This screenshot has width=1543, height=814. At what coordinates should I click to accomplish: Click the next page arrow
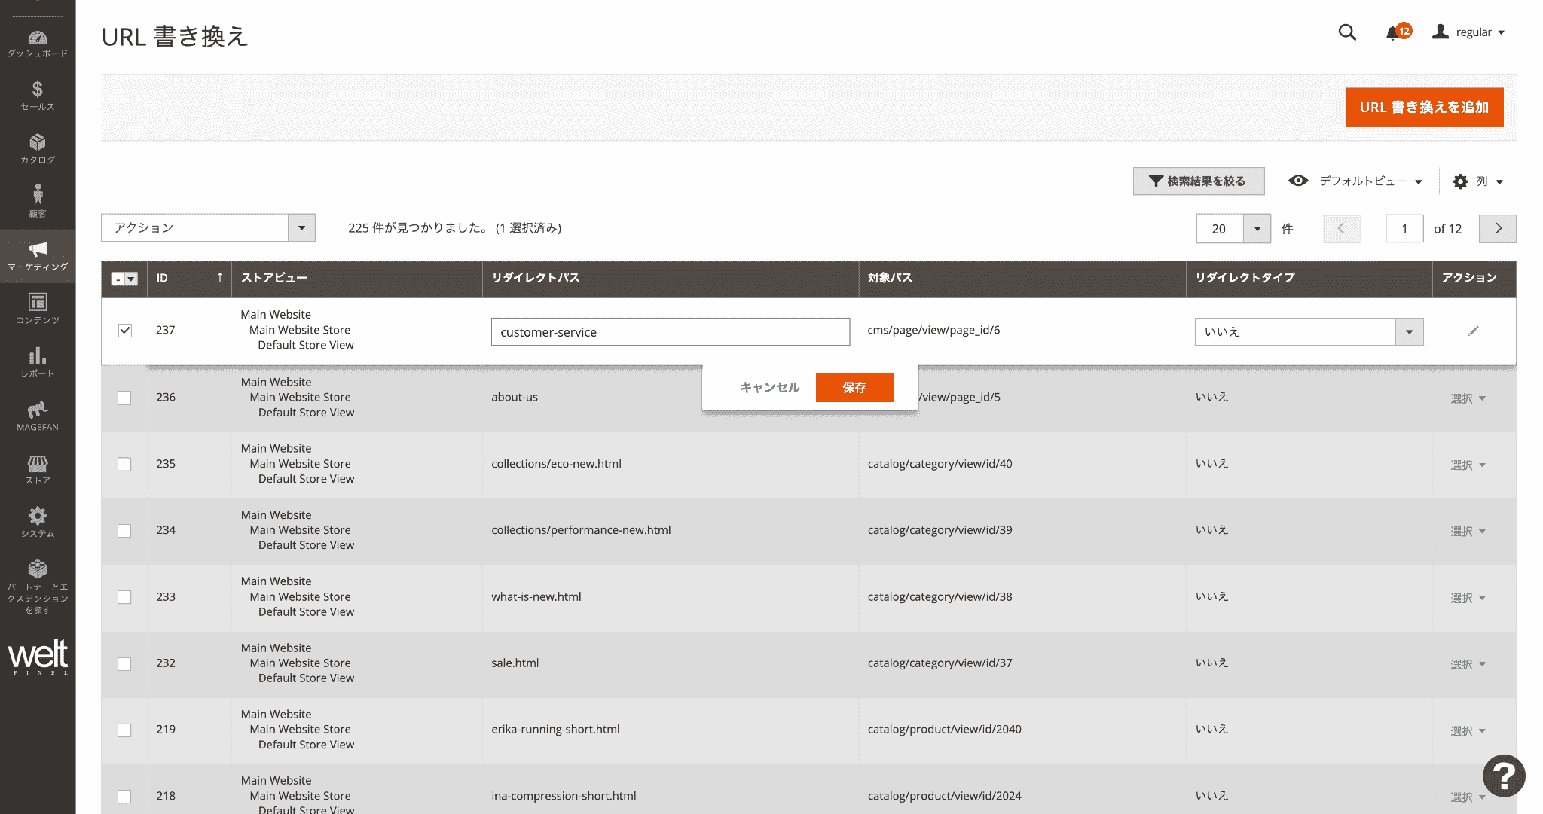(x=1497, y=228)
